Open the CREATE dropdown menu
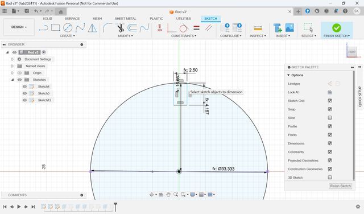The width and height of the screenshot is (364, 214). pyautogui.click(x=67, y=36)
